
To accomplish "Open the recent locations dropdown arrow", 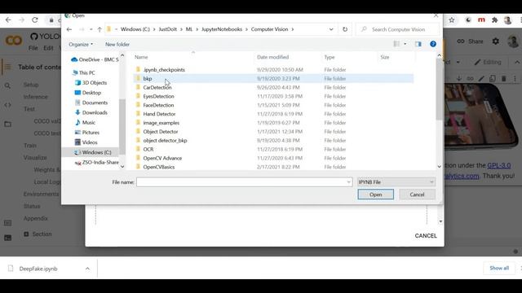I will coord(91,29).
